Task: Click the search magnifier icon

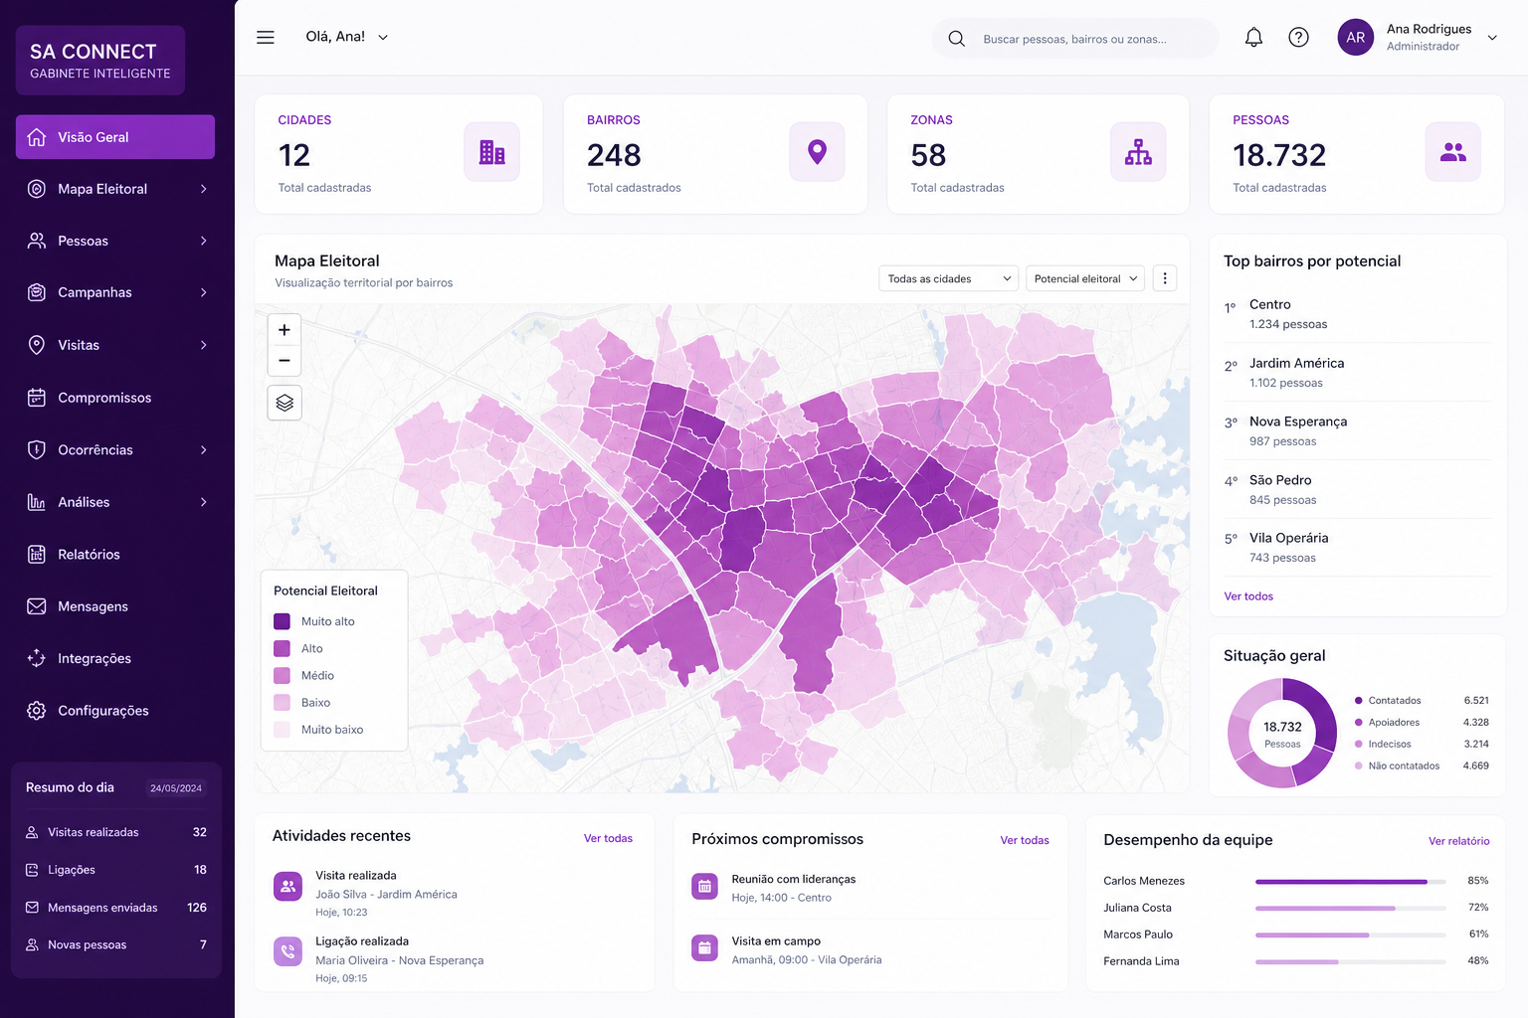Action: tap(957, 39)
